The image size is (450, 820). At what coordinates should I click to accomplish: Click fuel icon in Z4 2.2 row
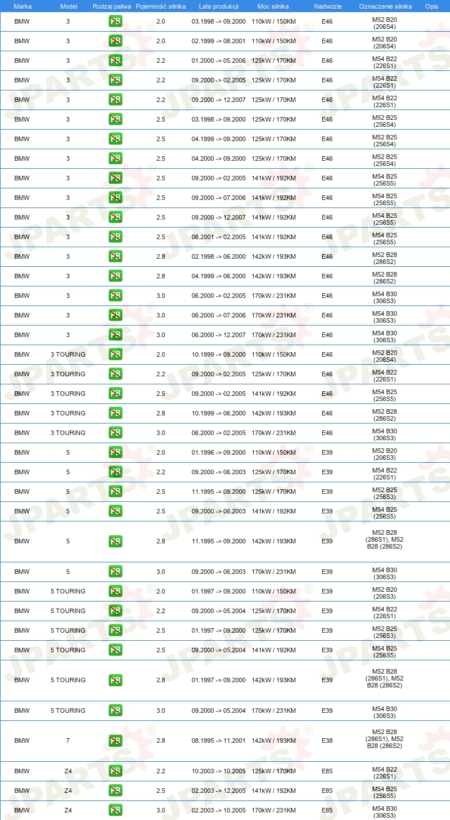115,771
